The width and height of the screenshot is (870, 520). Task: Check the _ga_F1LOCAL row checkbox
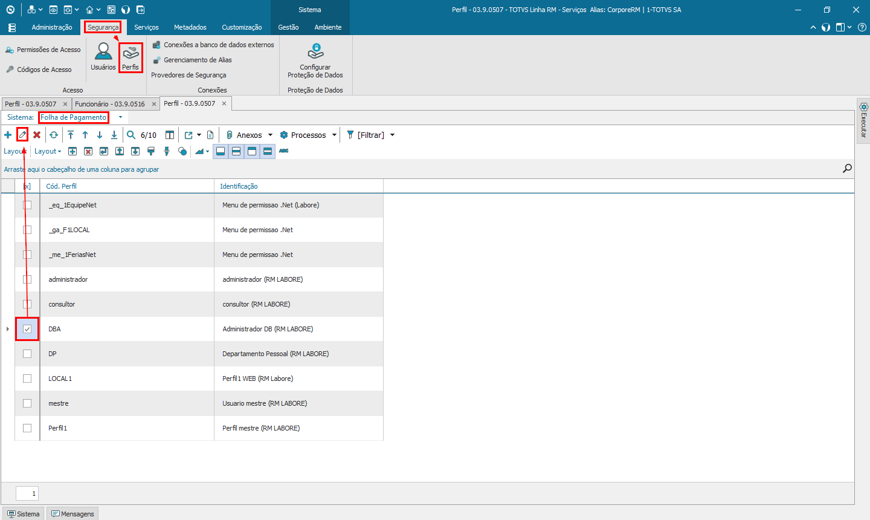coord(27,230)
